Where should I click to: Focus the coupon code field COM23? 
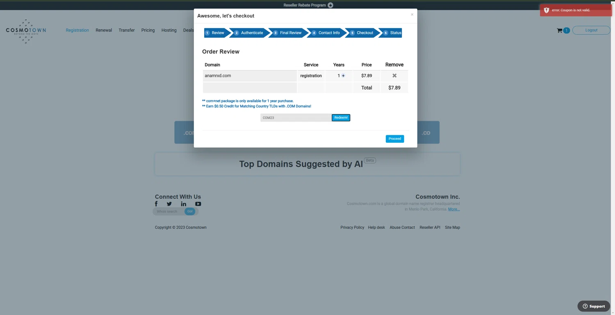(296, 118)
